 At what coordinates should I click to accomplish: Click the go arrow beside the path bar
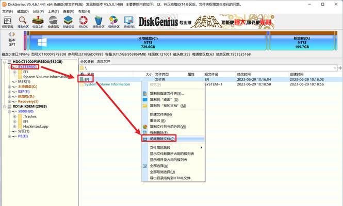click(x=340, y=68)
